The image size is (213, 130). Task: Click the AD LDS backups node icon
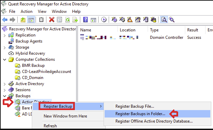(x=18, y=114)
